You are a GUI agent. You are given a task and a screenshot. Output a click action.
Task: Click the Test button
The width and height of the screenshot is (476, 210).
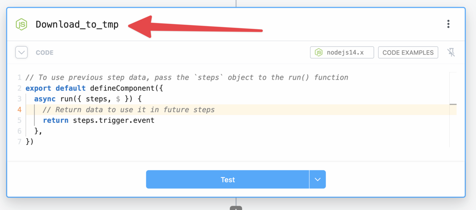[227, 179]
